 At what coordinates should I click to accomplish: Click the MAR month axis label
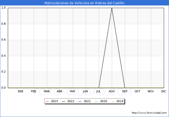[x=47, y=91]
